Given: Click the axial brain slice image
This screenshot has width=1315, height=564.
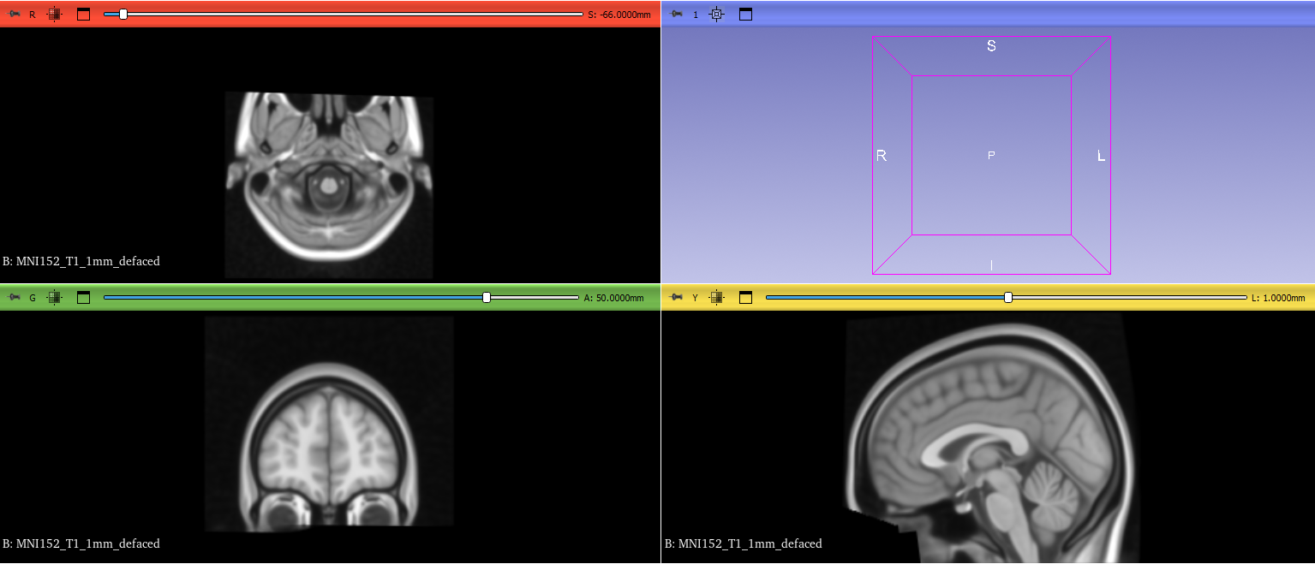Looking at the screenshot, I should click(x=329, y=184).
